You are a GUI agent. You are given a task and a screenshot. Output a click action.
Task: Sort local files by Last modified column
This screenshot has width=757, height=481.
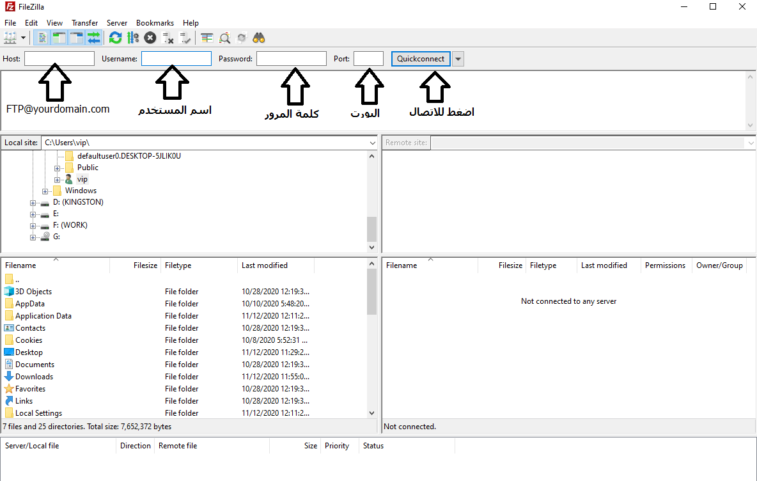[x=276, y=265]
